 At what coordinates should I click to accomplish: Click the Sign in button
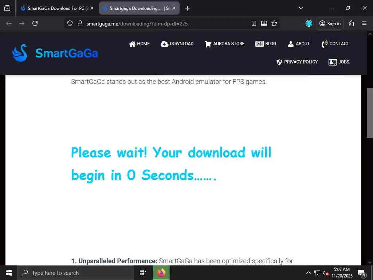330,23
